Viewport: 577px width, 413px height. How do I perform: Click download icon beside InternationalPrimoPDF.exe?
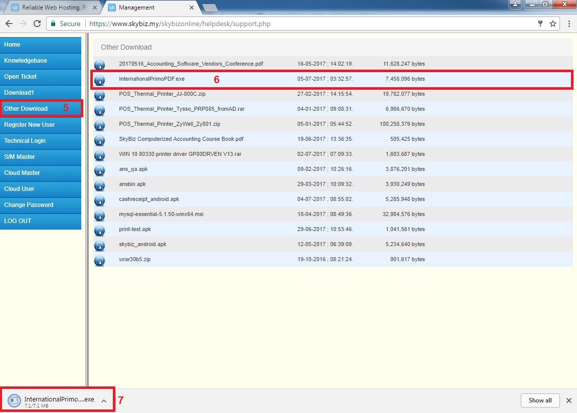[99, 80]
